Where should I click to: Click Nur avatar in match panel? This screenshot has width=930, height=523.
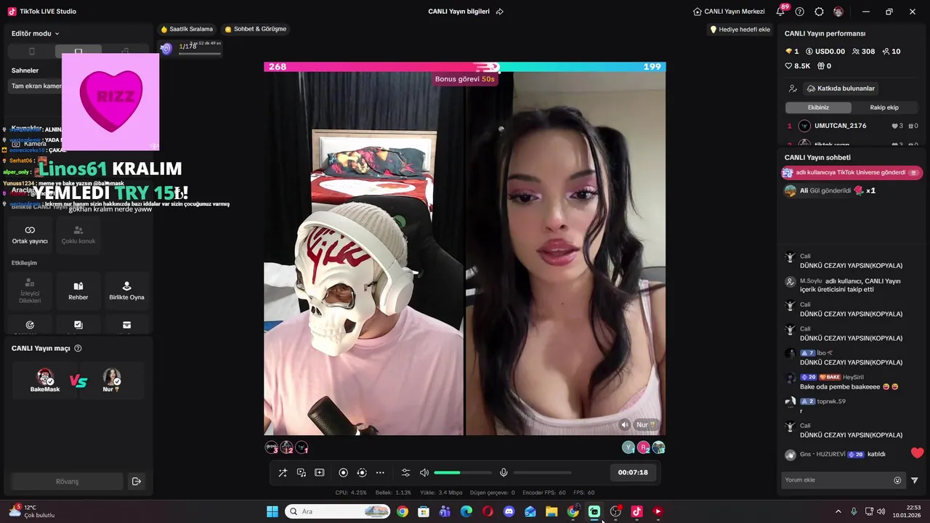point(111,378)
